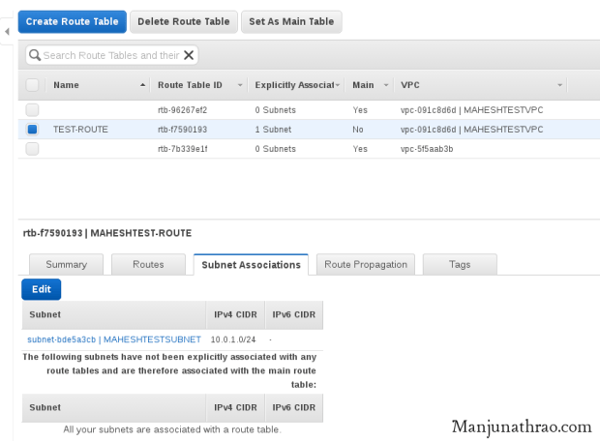Open the Routes tab
Screen dimensions: 600x441
tap(147, 264)
